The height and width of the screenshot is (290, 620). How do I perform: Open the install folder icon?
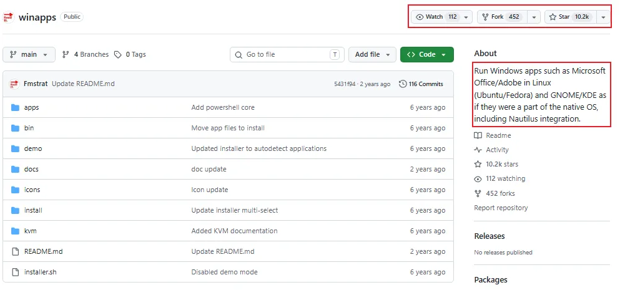[16, 210]
